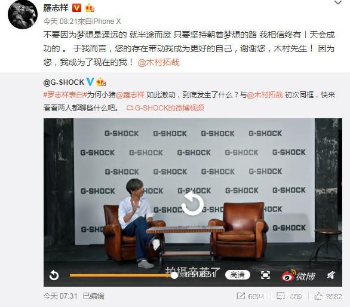
Task: Open the @G-SHOCK account name
Action: tap(64, 82)
